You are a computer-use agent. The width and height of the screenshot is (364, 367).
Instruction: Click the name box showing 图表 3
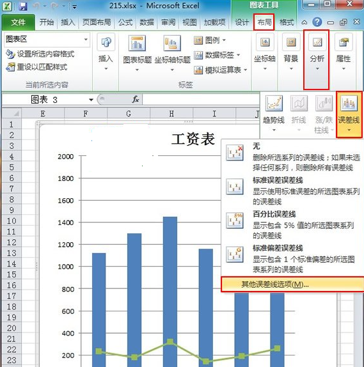(45, 100)
